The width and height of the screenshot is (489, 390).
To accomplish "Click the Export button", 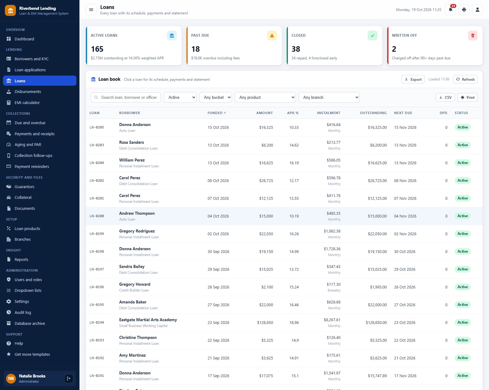I will 413,79.
